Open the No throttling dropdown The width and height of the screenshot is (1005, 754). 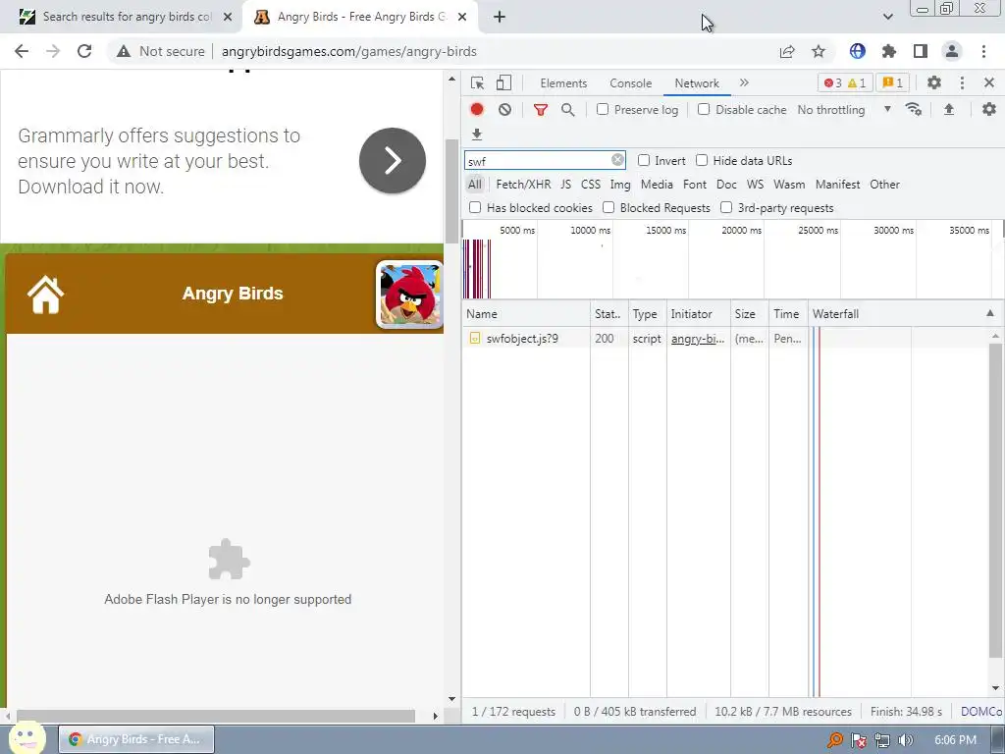[x=844, y=110]
